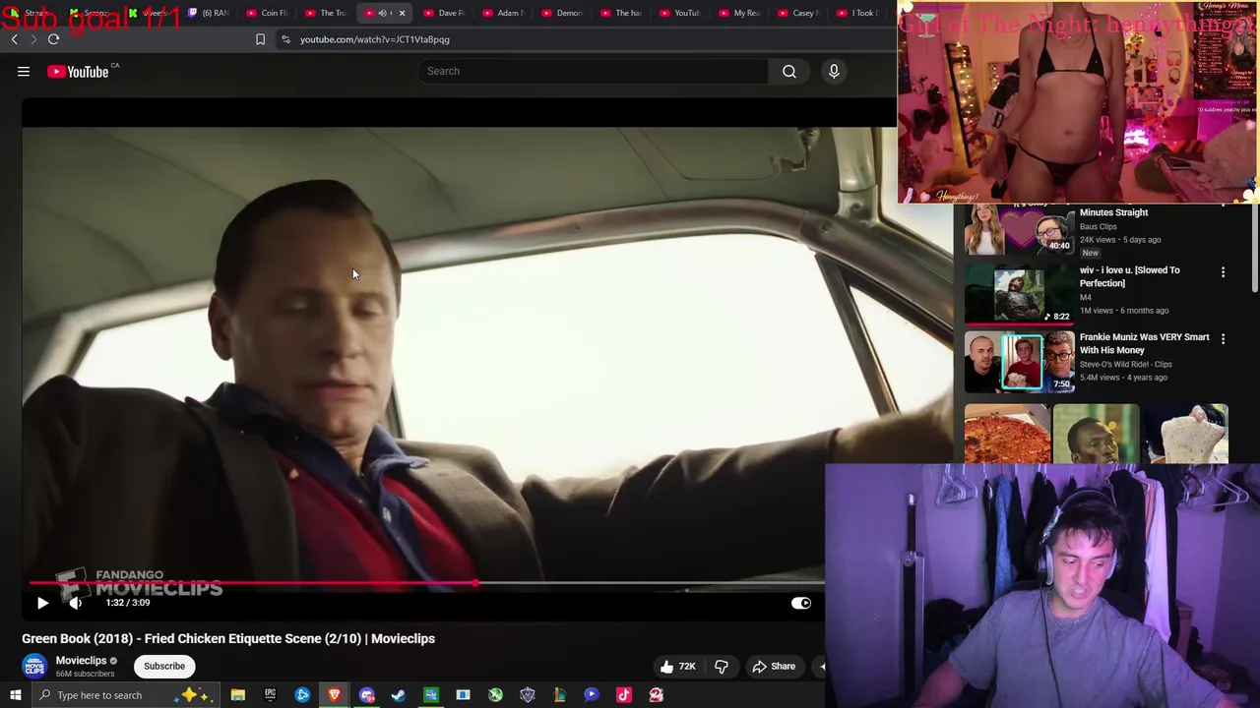Click the search magnifier button
Screen dimensions: 1260x708
[789, 71]
